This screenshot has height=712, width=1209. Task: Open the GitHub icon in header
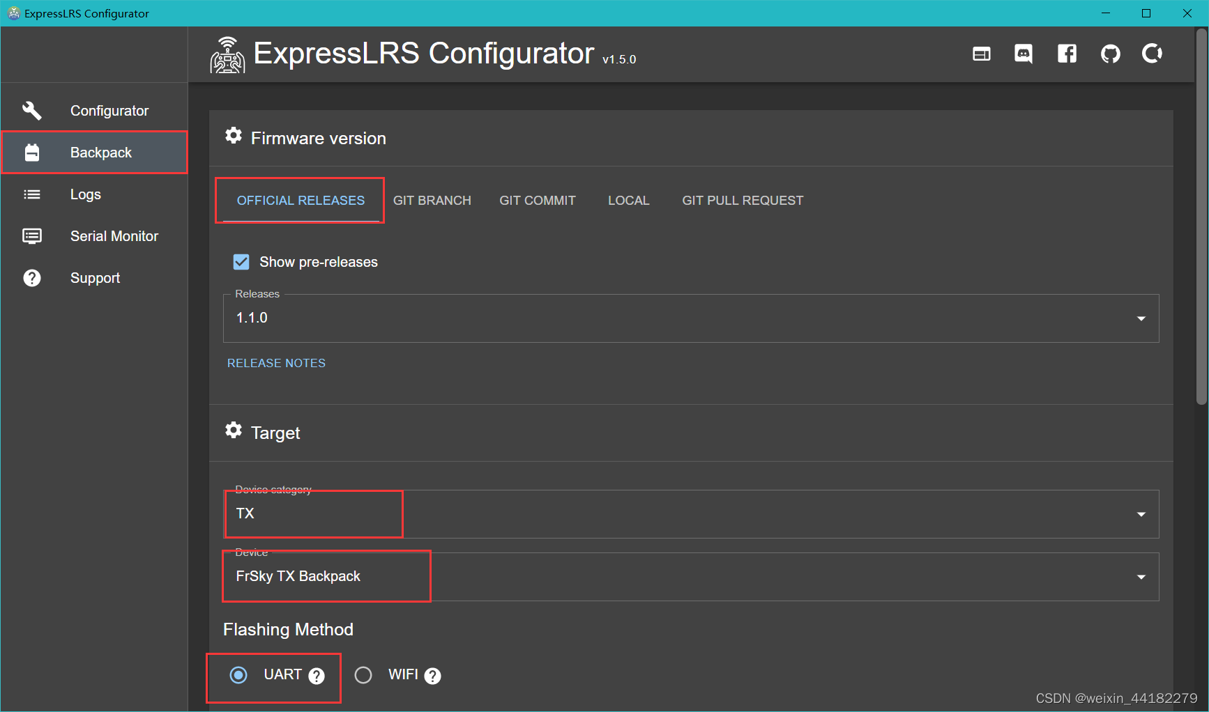tap(1111, 54)
